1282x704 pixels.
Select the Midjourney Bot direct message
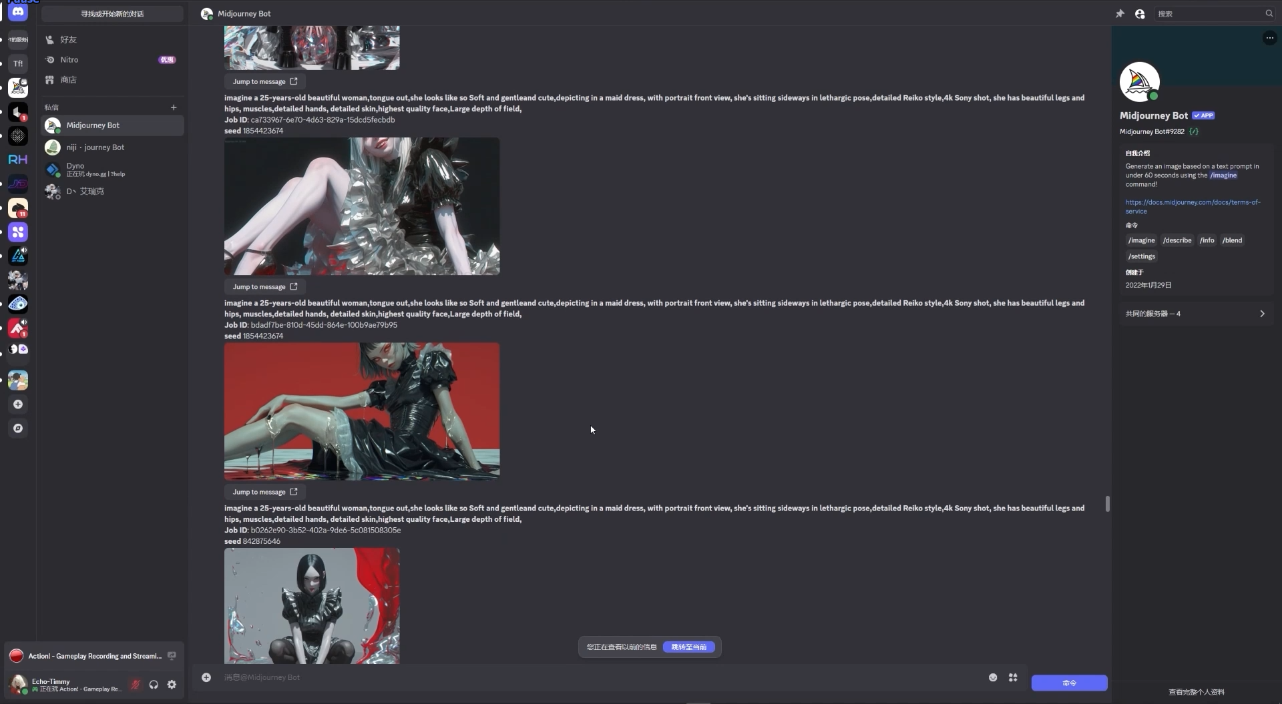click(112, 125)
